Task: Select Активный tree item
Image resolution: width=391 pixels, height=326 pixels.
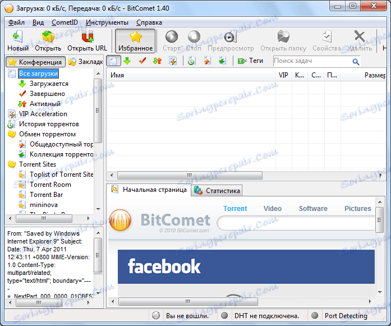Action: (x=45, y=104)
